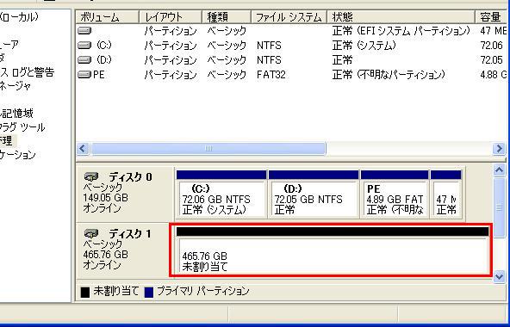Select the PE 4.89 GB FAT partition block
This screenshot has height=327, width=510.
pyautogui.click(x=395, y=195)
